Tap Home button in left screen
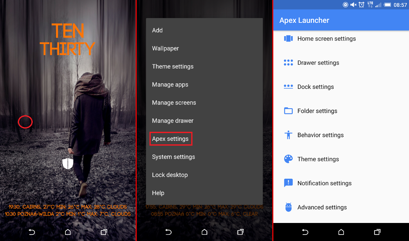The height and width of the screenshot is (241, 409). point(68,232)
